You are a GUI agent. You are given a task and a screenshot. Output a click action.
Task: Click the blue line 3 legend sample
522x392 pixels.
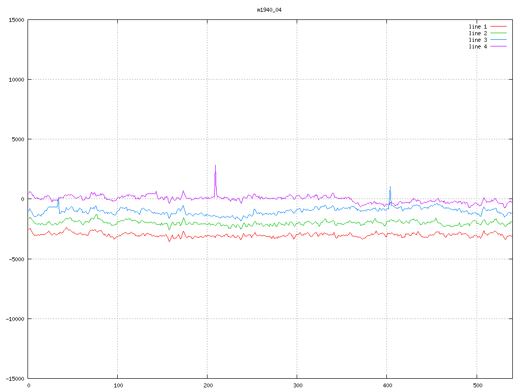[499, 40]
